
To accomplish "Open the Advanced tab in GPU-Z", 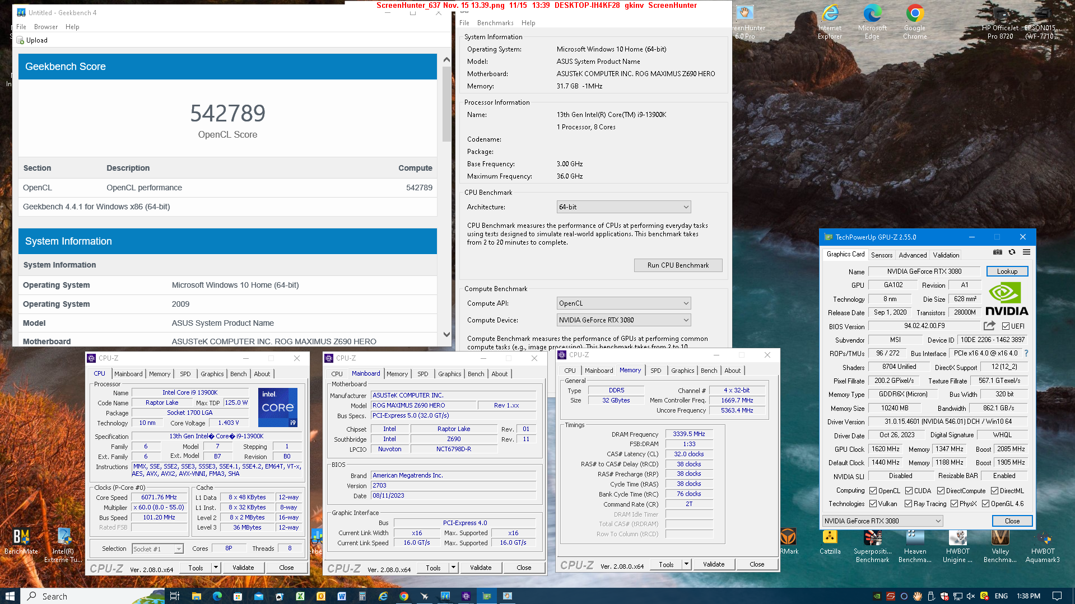I will pyautogui.click(x=913, y=255).
